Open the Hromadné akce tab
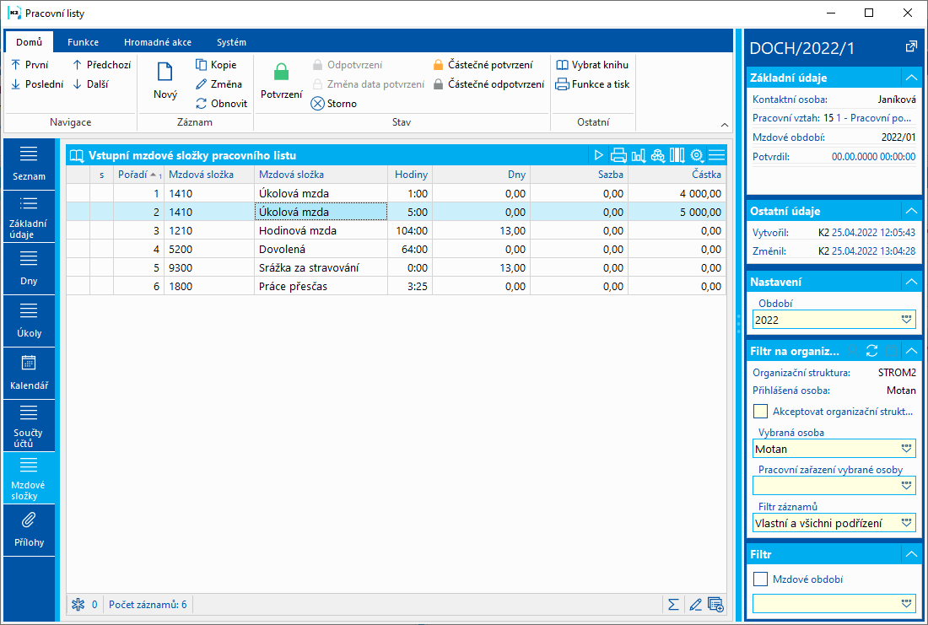 tap(157, 42)
